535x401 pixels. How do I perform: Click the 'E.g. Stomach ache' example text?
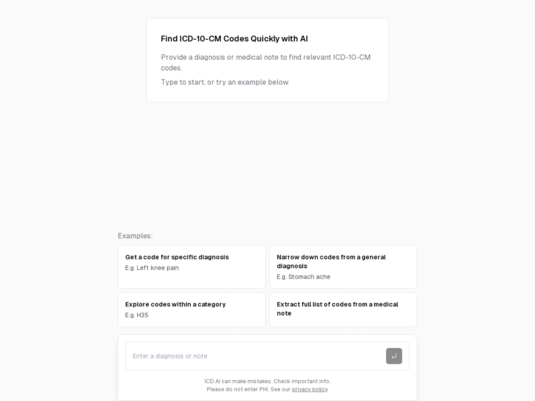[x=303, y=277]
